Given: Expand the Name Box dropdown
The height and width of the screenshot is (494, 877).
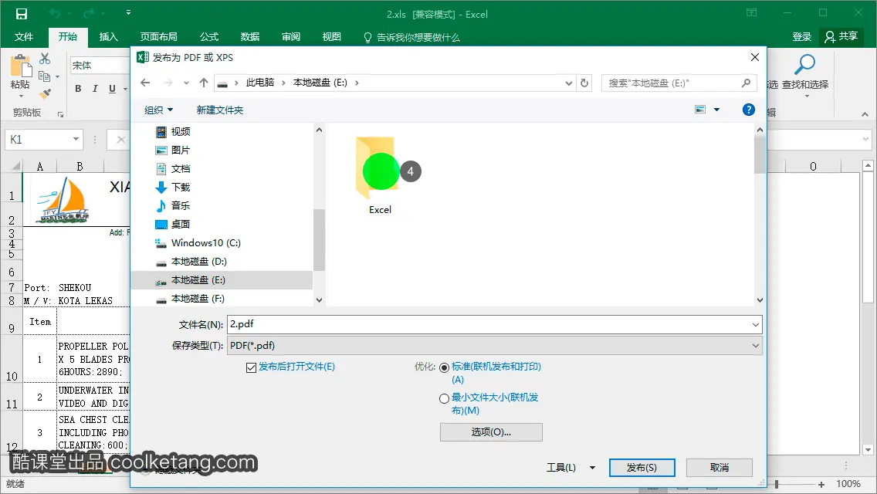Looking at the screenshot, I should 76,139.
